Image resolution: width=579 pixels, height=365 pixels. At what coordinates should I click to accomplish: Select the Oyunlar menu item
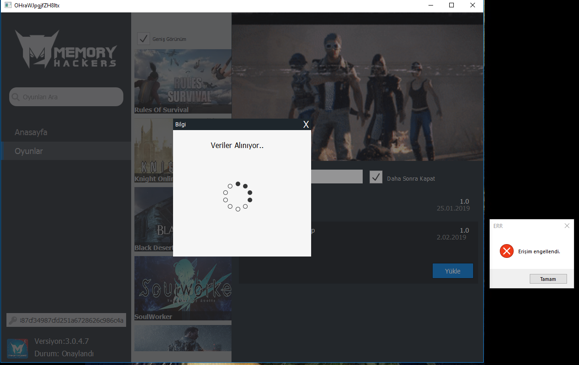[66, 151]
